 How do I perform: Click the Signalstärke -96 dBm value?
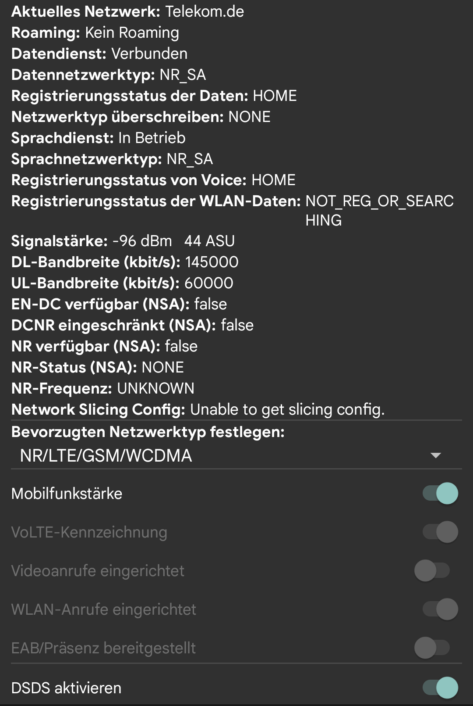[x=123, y=240]
